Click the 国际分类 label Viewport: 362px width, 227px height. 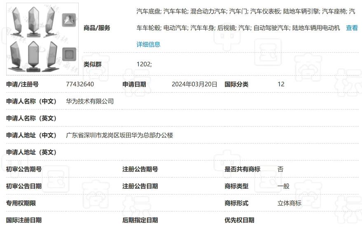[236, 84]
